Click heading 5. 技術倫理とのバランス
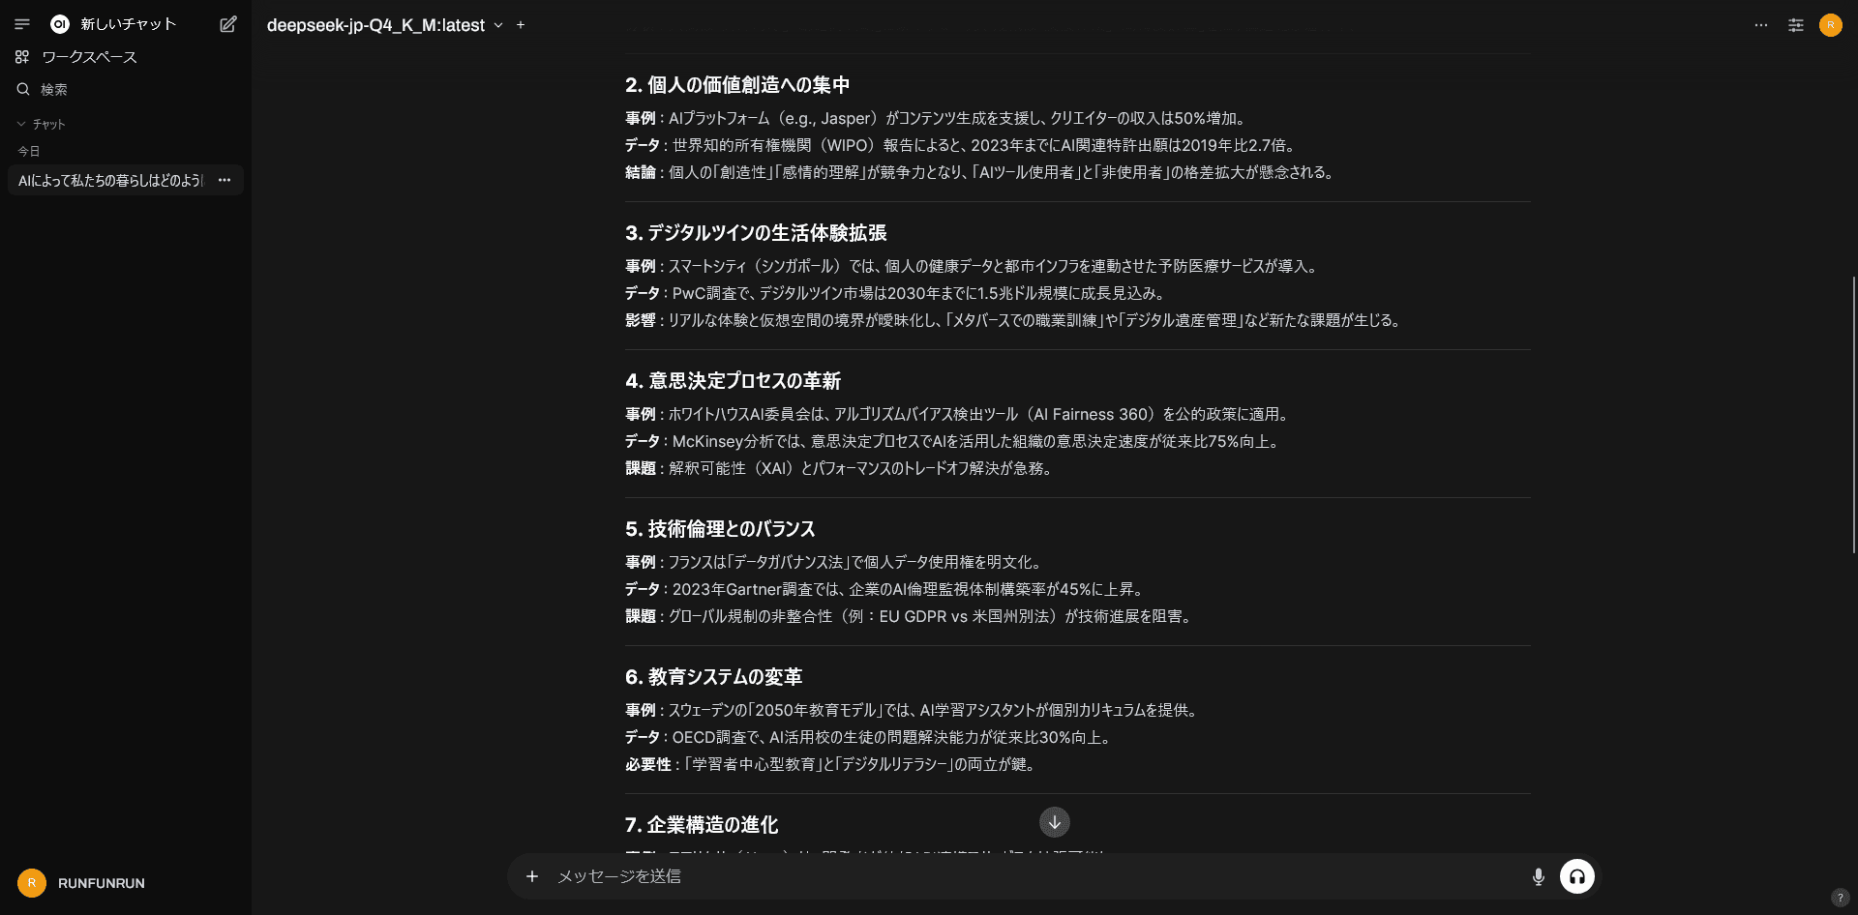Viewport: 1858px width, 915px height. point(720,529)
